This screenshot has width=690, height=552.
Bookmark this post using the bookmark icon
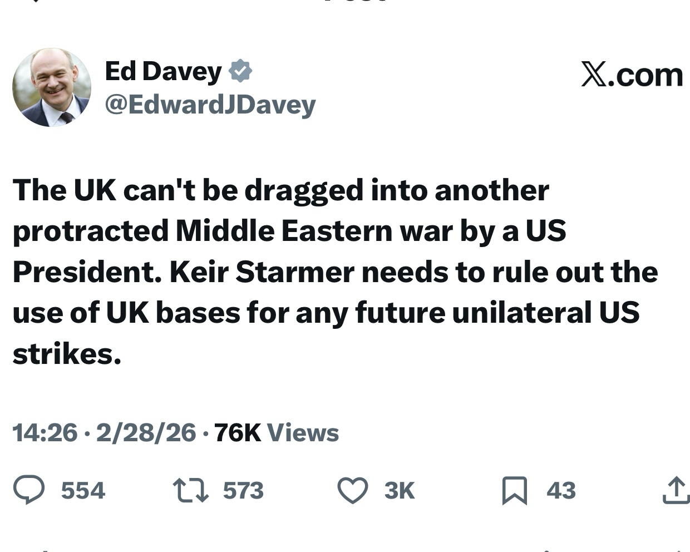tap(514, 490)
